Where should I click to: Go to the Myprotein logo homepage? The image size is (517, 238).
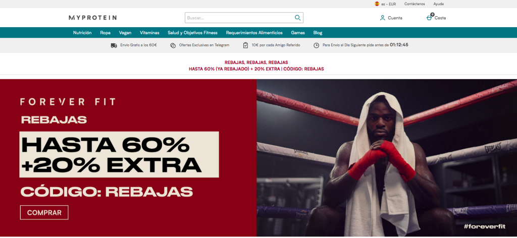[92, 18]
